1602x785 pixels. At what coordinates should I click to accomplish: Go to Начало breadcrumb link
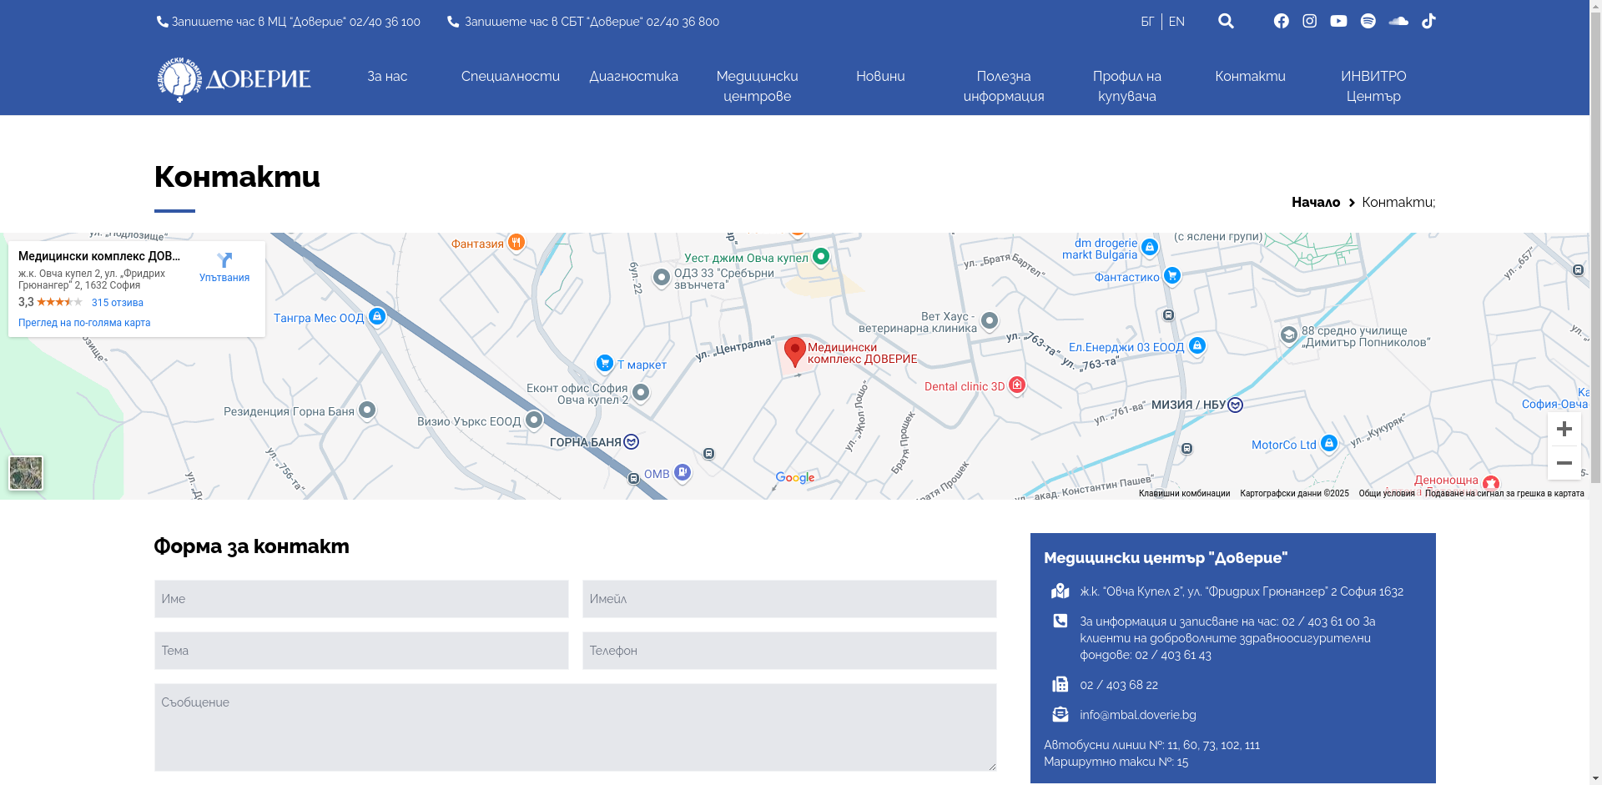click(1315, 202)
